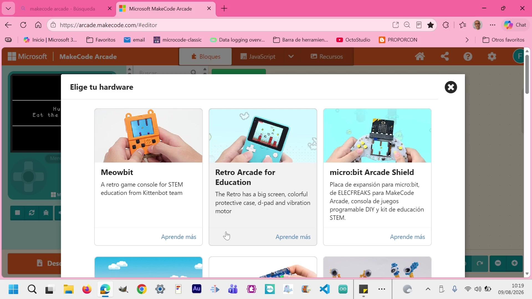Close the Elige tu hardware dialog

451,87
